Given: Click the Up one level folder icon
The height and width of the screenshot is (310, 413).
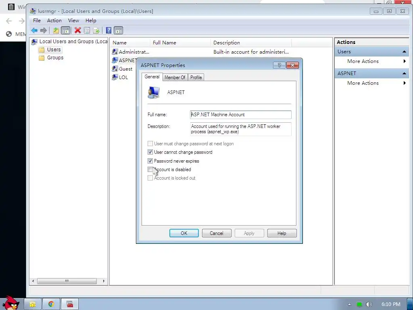Looking at the screenshot, I should click(56, 30).
